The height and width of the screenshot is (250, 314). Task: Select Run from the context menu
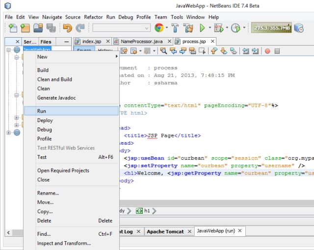click(42, 111)
